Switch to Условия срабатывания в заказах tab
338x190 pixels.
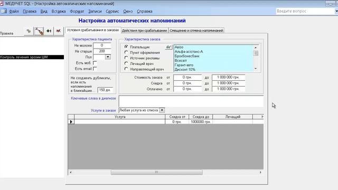[93, 30]
